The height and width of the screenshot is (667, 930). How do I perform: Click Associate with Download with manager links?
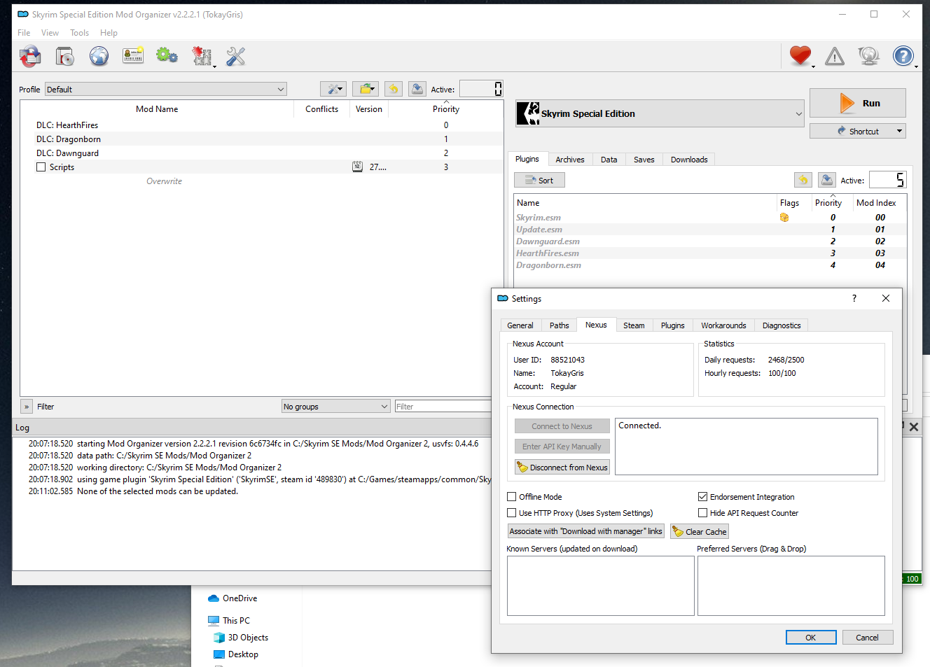click(585, 531)
